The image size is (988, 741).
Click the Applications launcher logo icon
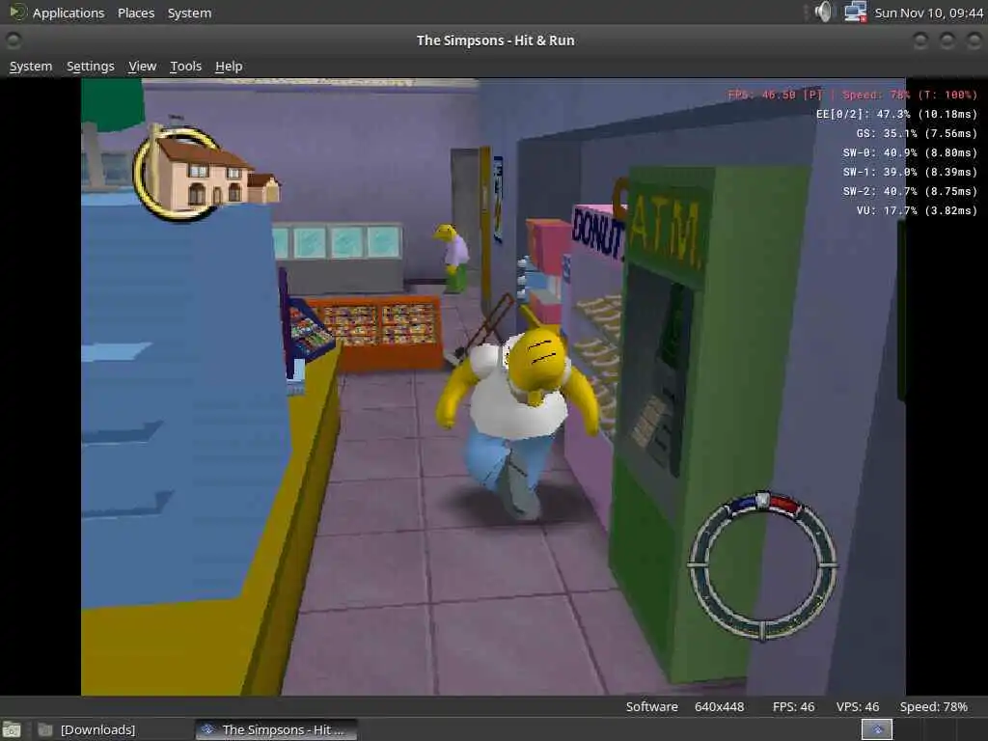point(16,12)
